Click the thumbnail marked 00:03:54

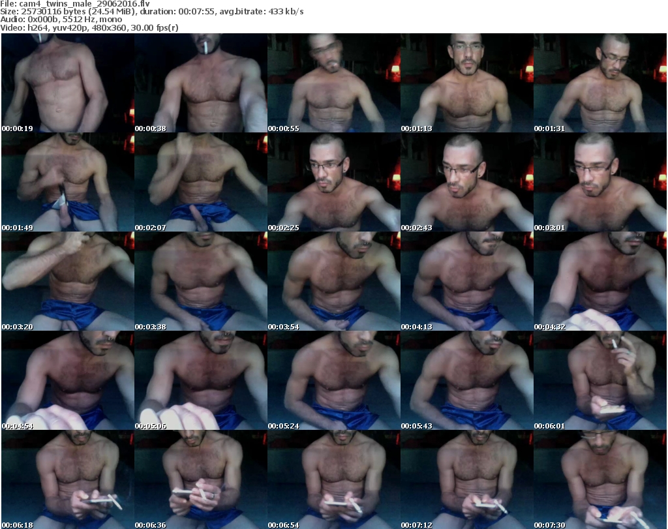click(334, 282)
